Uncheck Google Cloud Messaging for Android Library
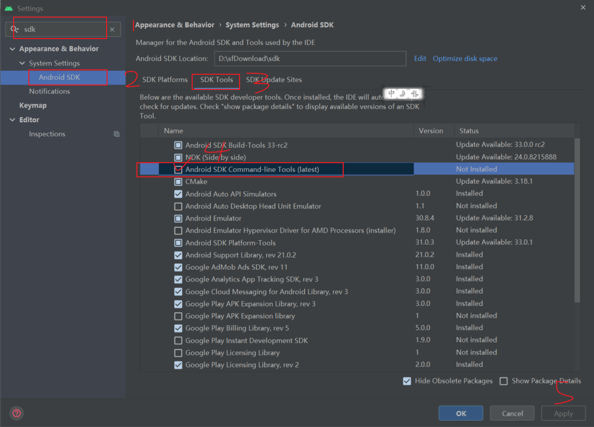The height and width of the screenshot is (427, 594). point(178,292)
